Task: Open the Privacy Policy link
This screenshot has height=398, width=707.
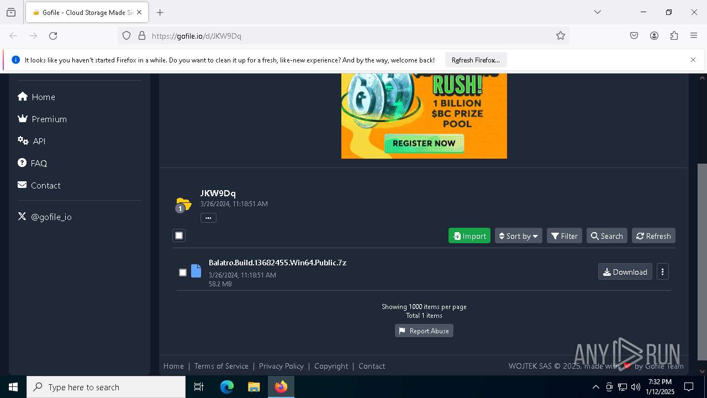Action: pyautogui.click(x=281, y=366)
